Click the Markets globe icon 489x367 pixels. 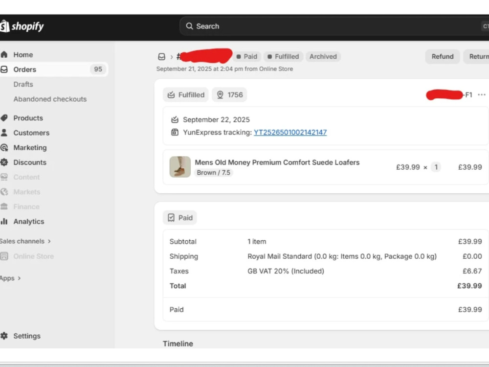4,192
